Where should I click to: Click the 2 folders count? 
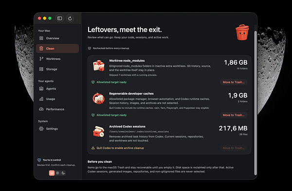coord(243,102)
